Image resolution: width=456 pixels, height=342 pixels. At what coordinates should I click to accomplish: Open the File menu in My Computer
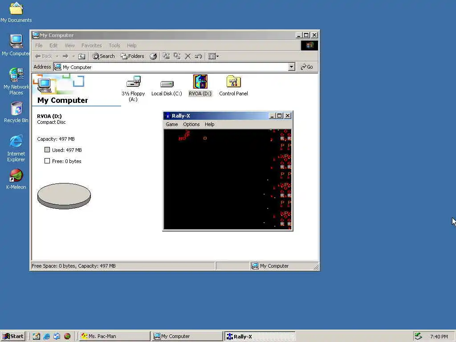(x=39, y=45)
